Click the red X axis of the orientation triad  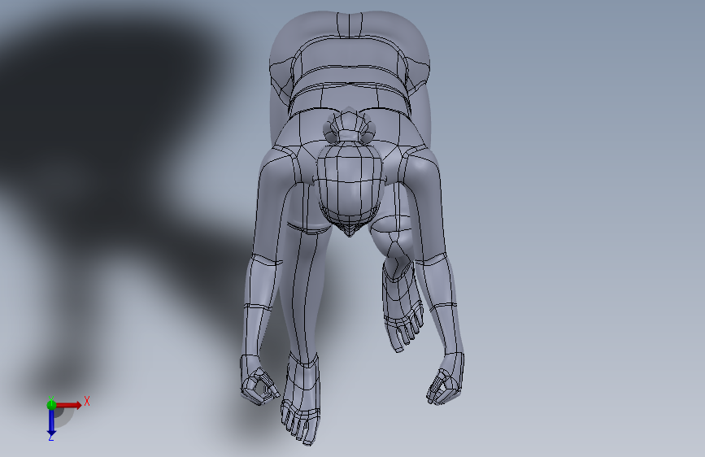(x=69, y=405)
